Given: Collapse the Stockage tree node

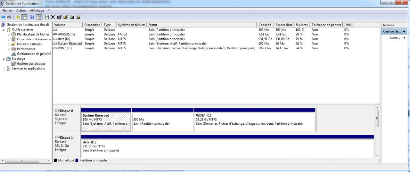Looking at the screenshot, I should pos(4,59).
